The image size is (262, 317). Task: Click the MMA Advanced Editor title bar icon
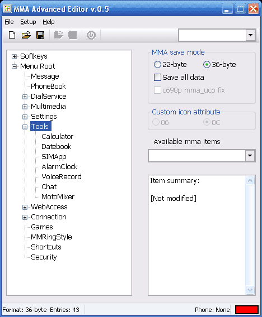click(x=7, y=8)
